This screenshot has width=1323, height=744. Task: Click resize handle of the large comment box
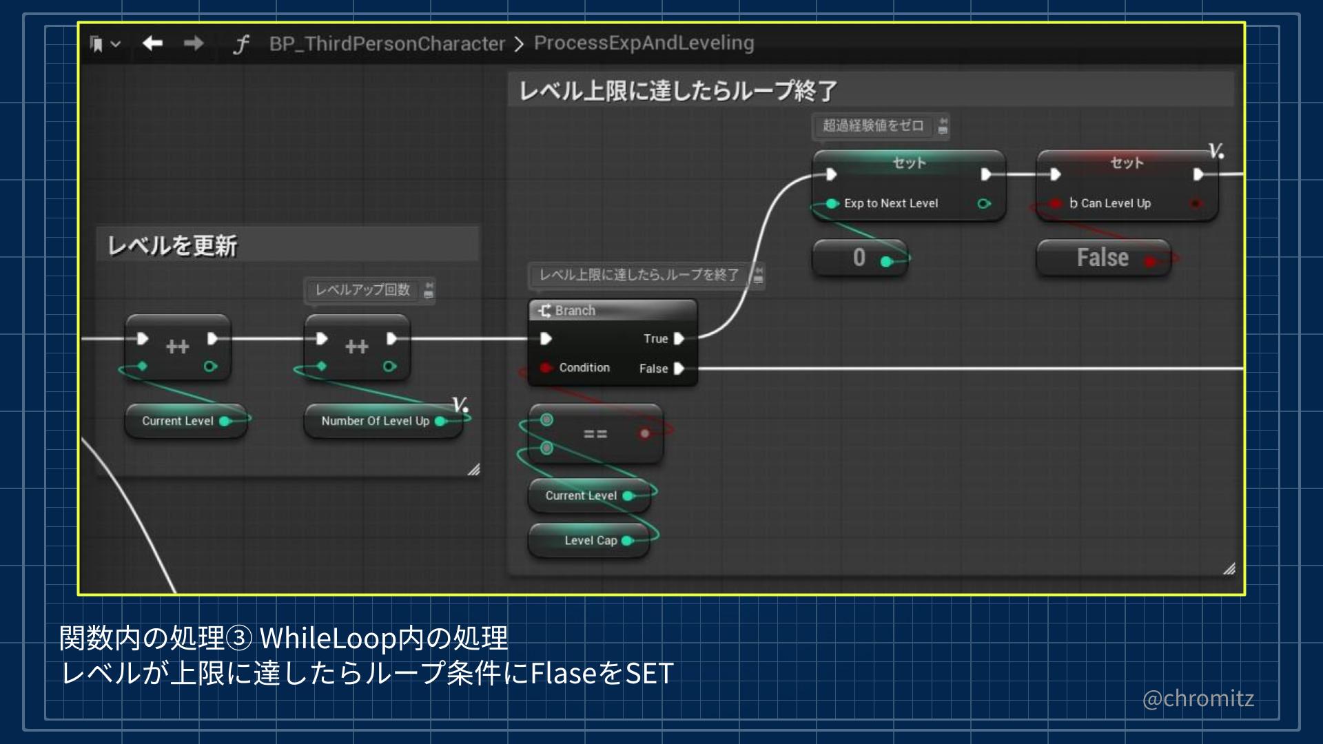coord(1229,568)
